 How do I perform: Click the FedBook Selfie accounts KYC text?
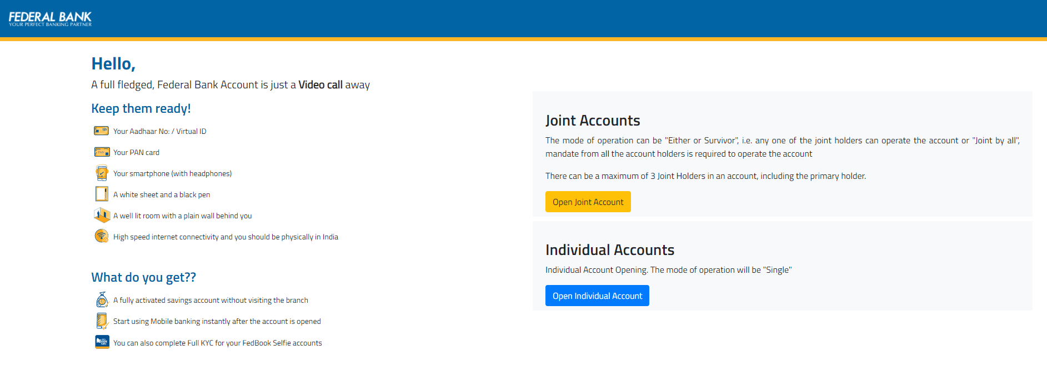click(217, 343)
